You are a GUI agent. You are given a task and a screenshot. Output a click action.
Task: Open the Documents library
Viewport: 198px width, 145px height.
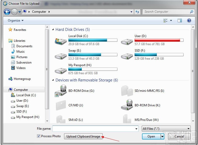click(x=24, y=46)
